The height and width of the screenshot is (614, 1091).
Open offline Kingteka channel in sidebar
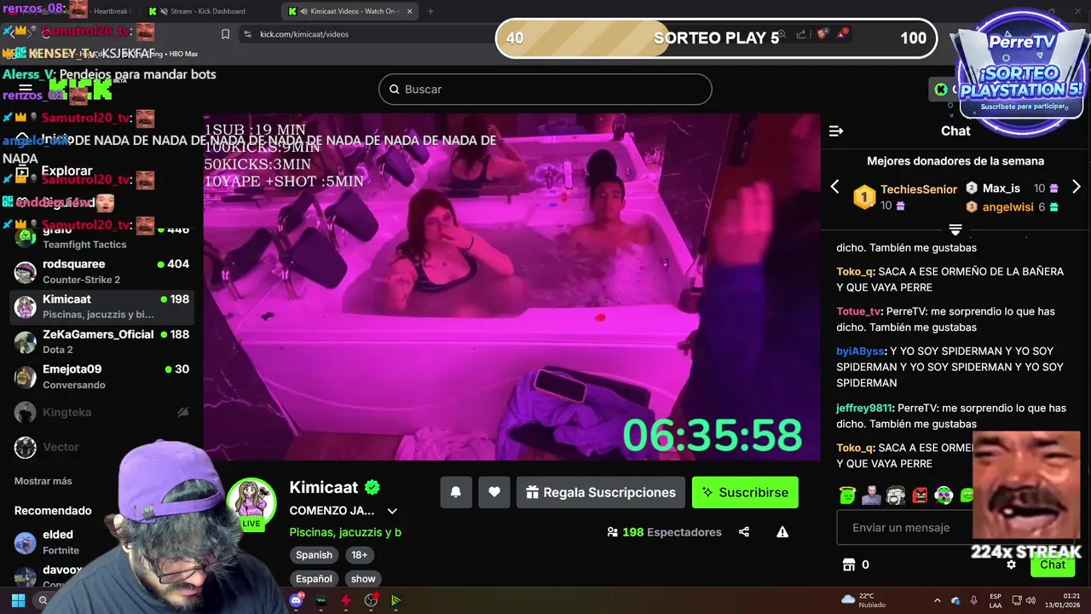102,412
